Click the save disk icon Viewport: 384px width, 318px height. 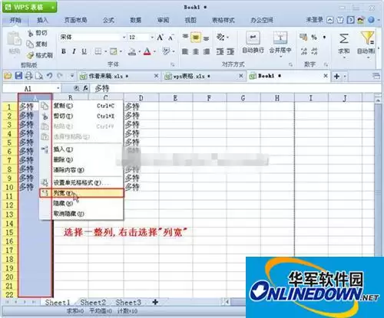(x=18, y=76)
